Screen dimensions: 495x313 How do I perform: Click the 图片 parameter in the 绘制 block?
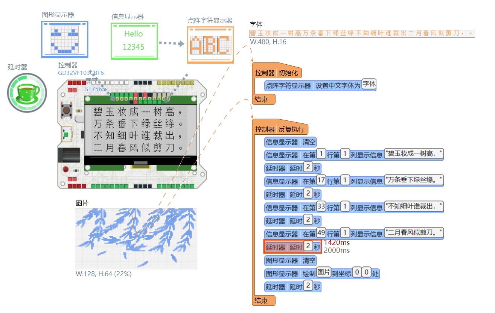click(x=324, y=272)
